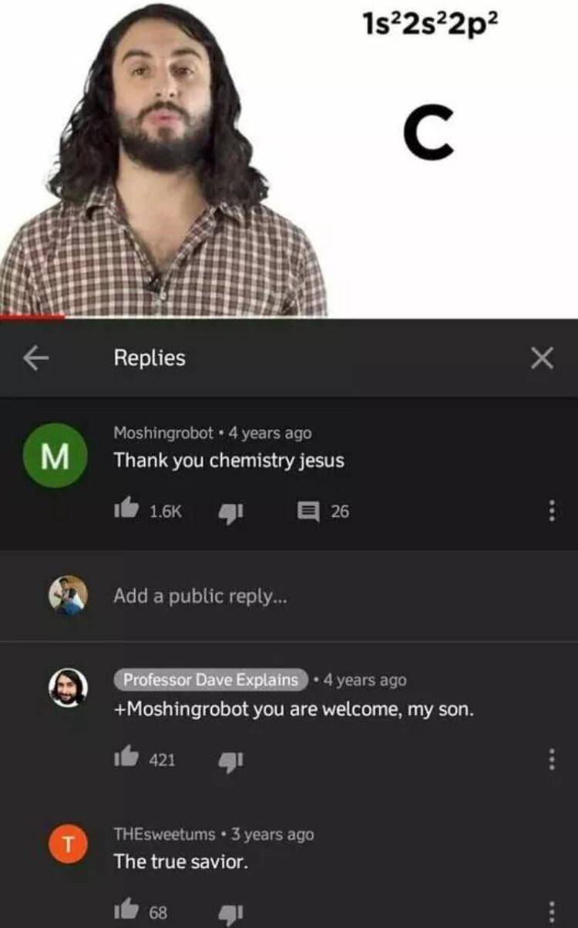Screen dimensions: 578x928
Task: Dislike THEsweetums' comment
Action: point(231,913)
